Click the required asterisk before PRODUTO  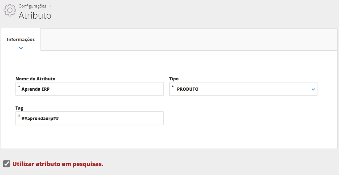[173, 87]
